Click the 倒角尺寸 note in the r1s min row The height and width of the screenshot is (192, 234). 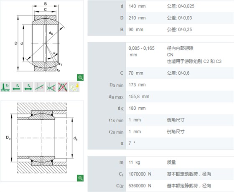[x=176, y=120]
